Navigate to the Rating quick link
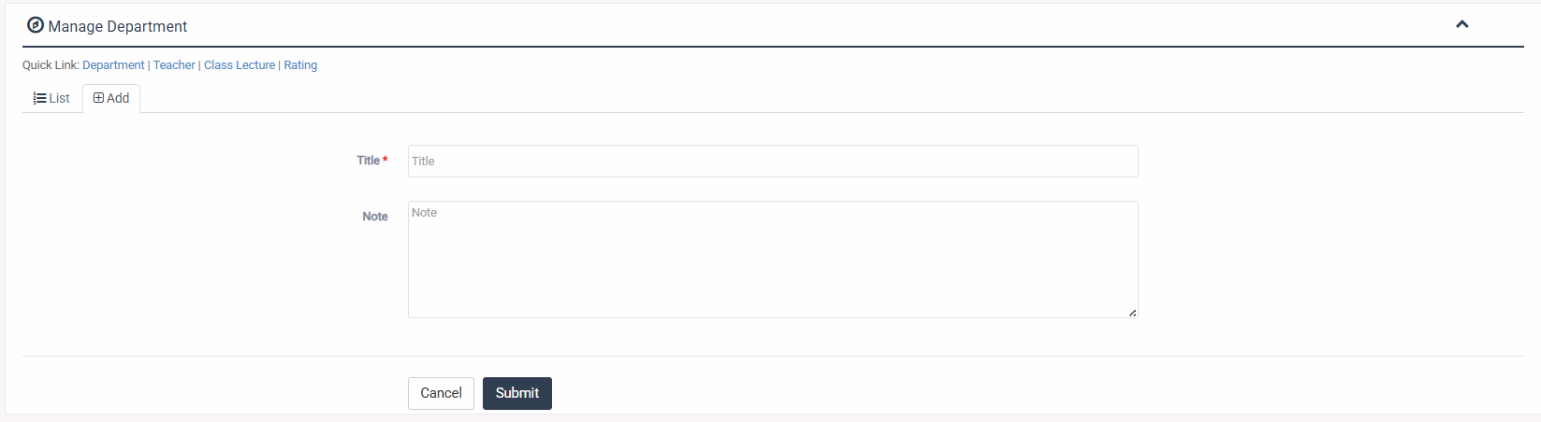This screenshot has height=422, width=1541. point(300,65)
